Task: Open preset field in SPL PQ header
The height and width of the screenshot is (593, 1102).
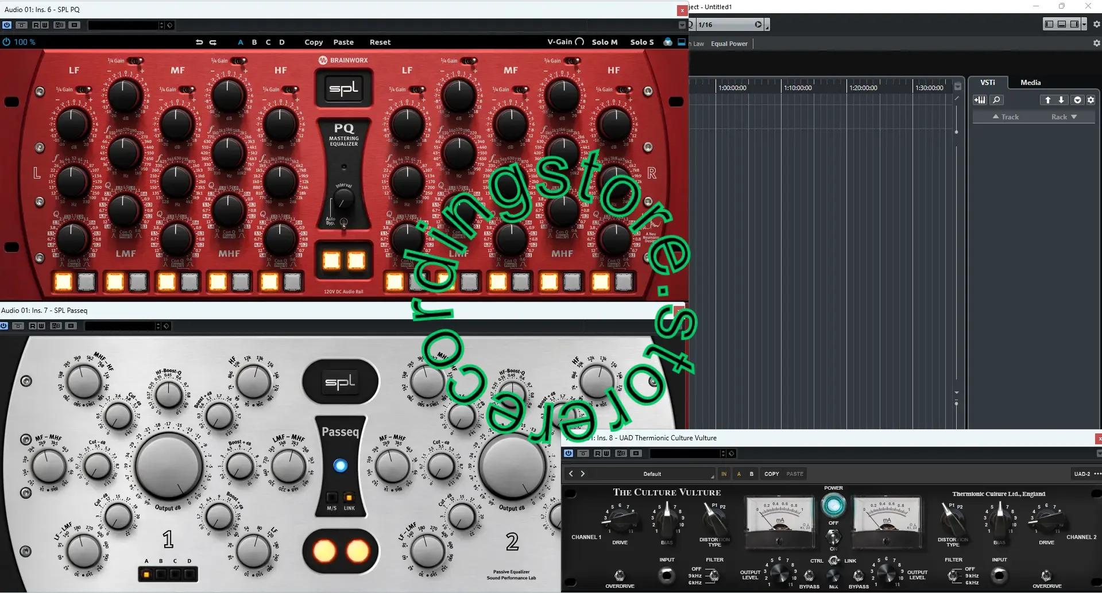Action: (x=123, y=25)
